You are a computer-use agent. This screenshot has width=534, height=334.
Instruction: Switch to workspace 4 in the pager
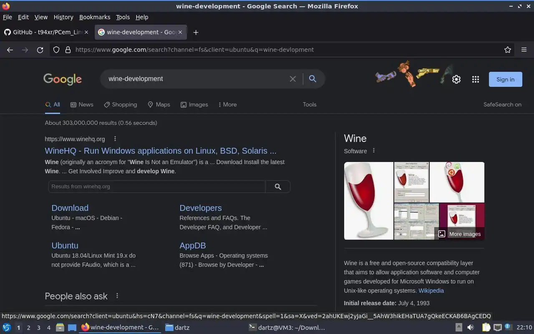48,328
